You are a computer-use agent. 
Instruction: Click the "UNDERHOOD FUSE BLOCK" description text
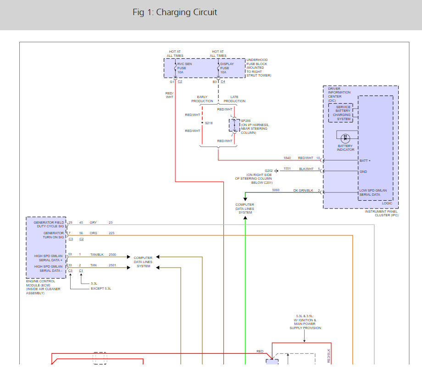click(x=259, y=68)
